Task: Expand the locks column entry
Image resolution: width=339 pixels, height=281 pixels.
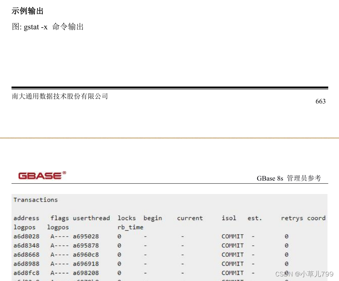Action: pyautogui.click(x=126, y=218)
